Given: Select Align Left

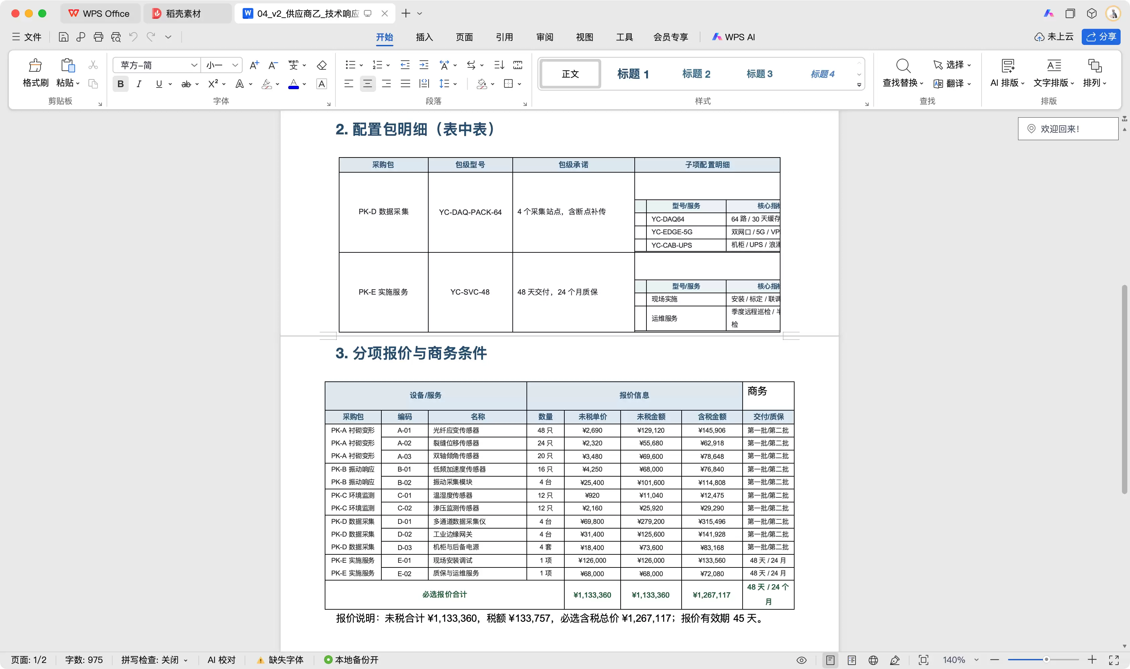Looking at the screenshot, I should 349,84.
